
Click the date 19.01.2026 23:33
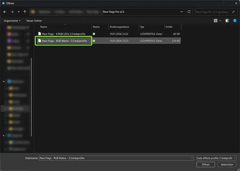pos(119,41)
